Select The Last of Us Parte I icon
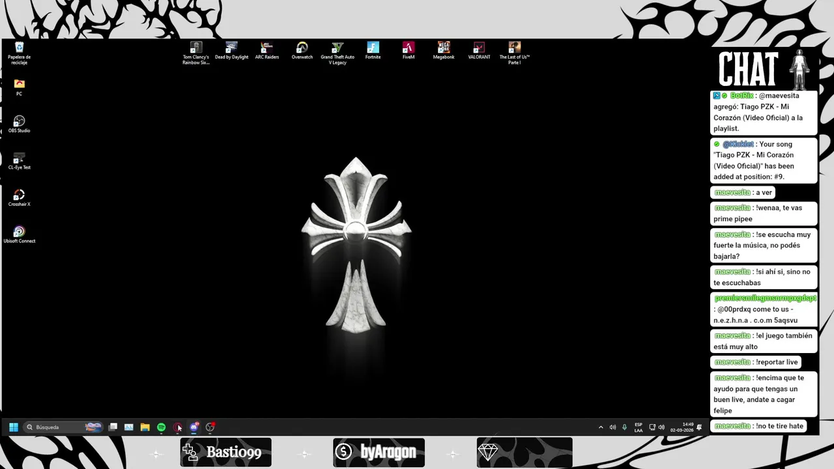The height and width of the screenshot is (469, 834). point(515,53)
